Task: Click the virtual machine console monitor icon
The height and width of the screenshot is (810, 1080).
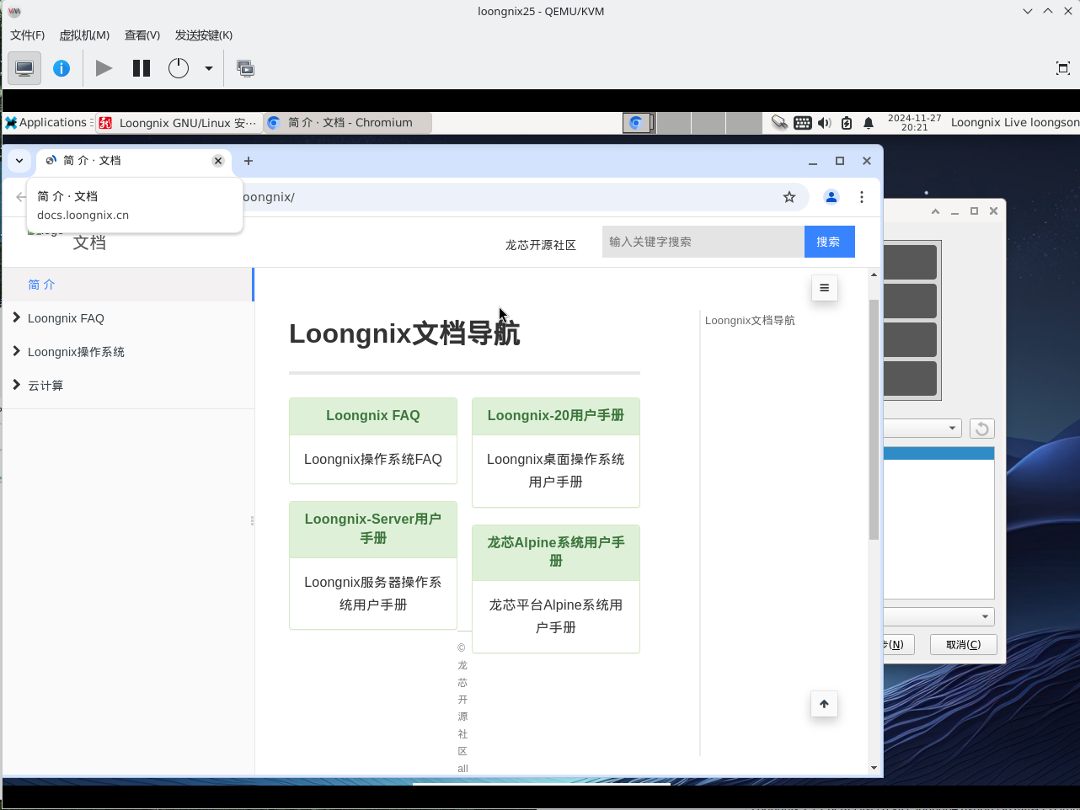Action: click(24, 68)
